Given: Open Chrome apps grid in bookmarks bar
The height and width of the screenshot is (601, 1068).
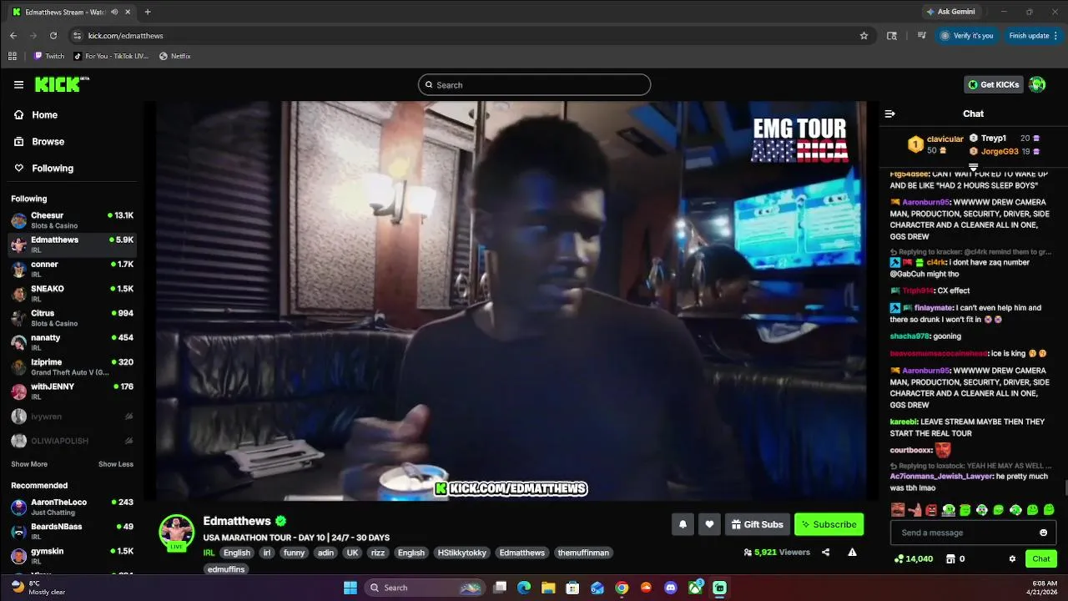Looking at the screenshot, I should (x=13, y=56).
